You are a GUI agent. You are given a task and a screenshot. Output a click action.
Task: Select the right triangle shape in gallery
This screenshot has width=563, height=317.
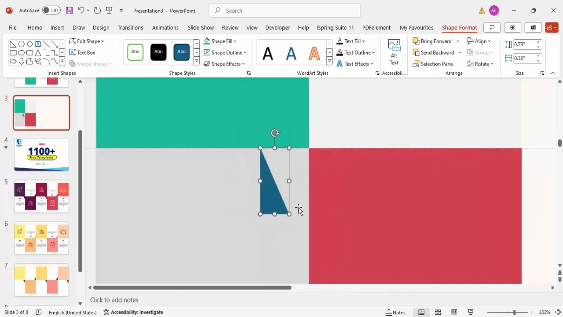pos(13,44)
